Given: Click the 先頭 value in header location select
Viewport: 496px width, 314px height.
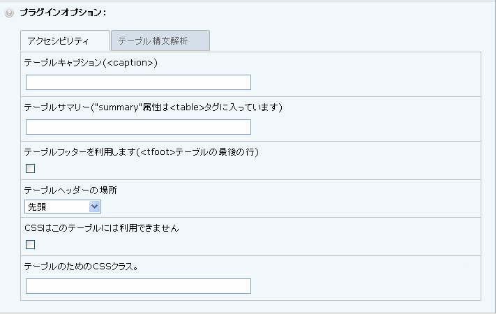Looking at the screenshot, I should (x=37, y=207).
